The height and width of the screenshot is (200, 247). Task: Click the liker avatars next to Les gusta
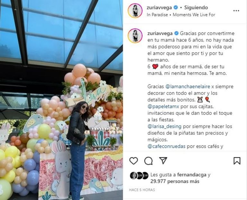tap(139, 176)
